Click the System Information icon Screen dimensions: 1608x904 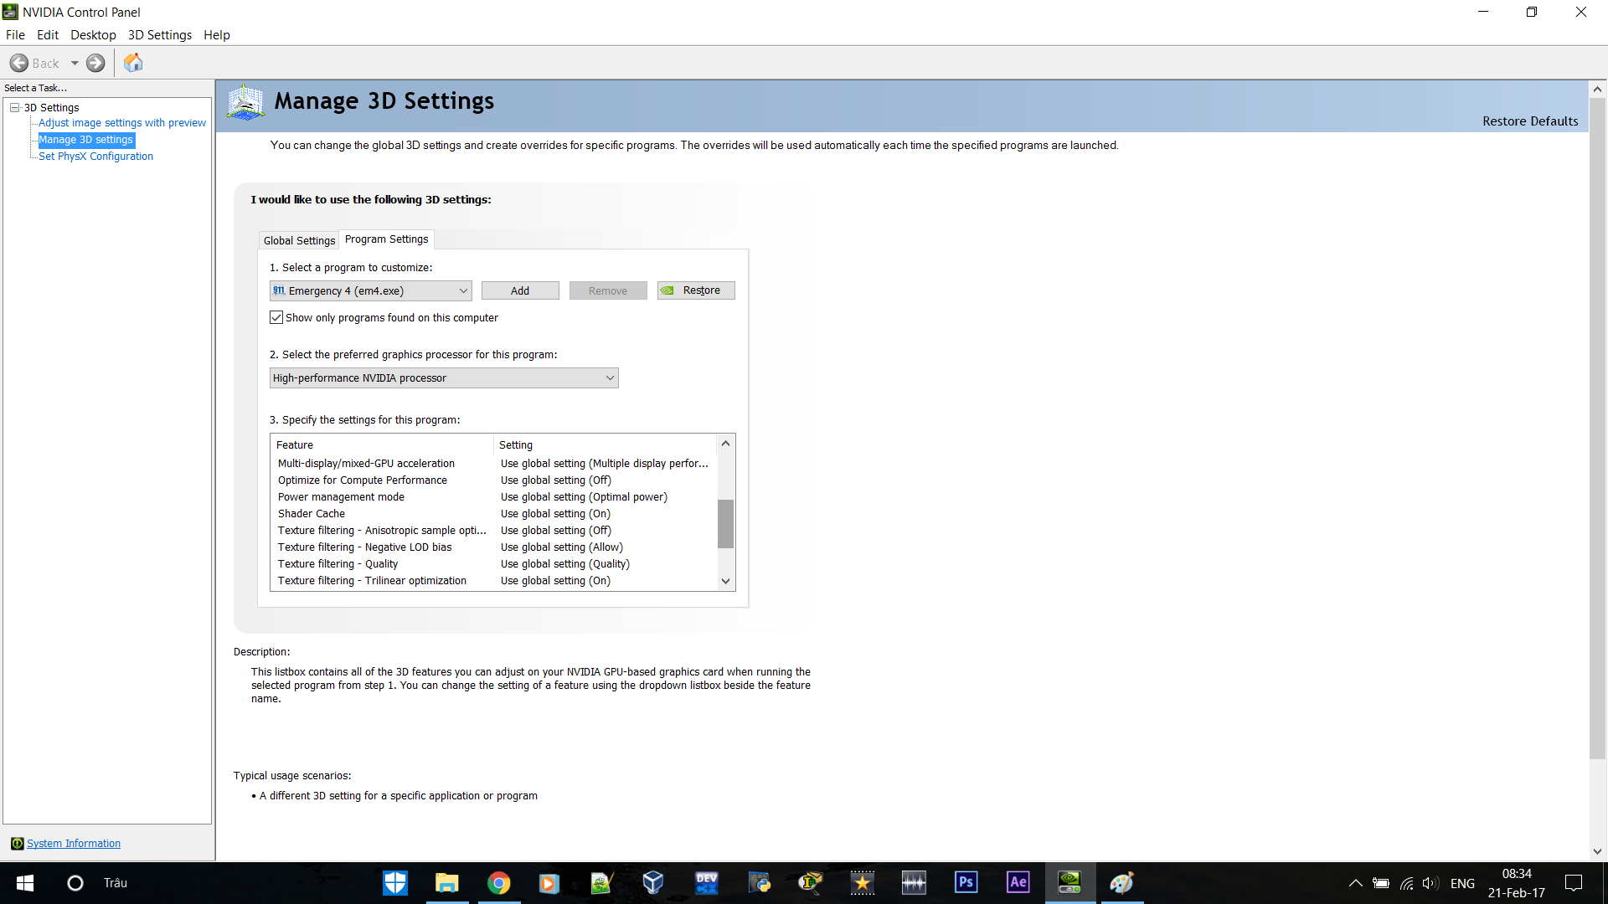pyautogui.click(x=17, y=844)
